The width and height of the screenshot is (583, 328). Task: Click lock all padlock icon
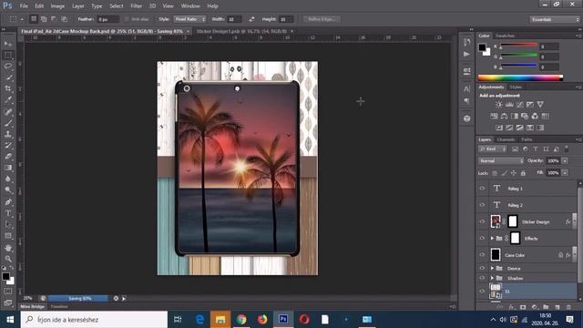coord(523,173)
